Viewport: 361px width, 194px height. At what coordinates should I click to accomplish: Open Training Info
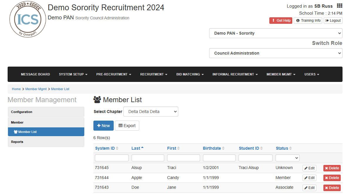[308, 21]
